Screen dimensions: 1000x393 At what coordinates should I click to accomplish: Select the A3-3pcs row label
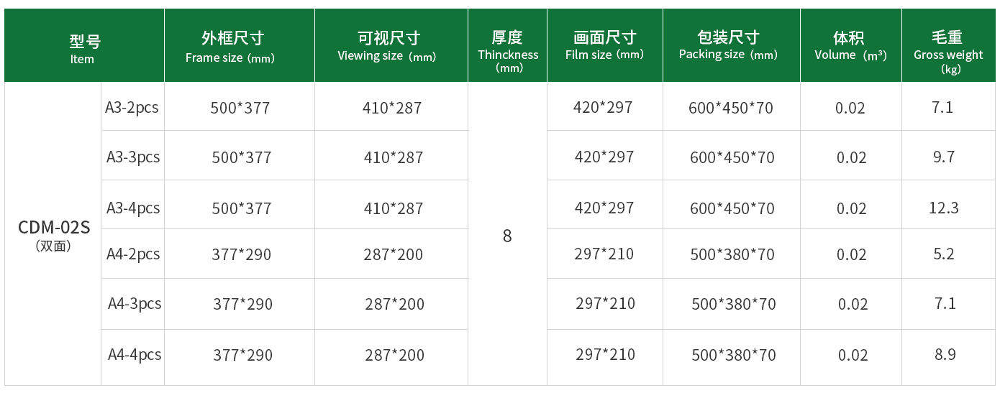pos(132,156)
